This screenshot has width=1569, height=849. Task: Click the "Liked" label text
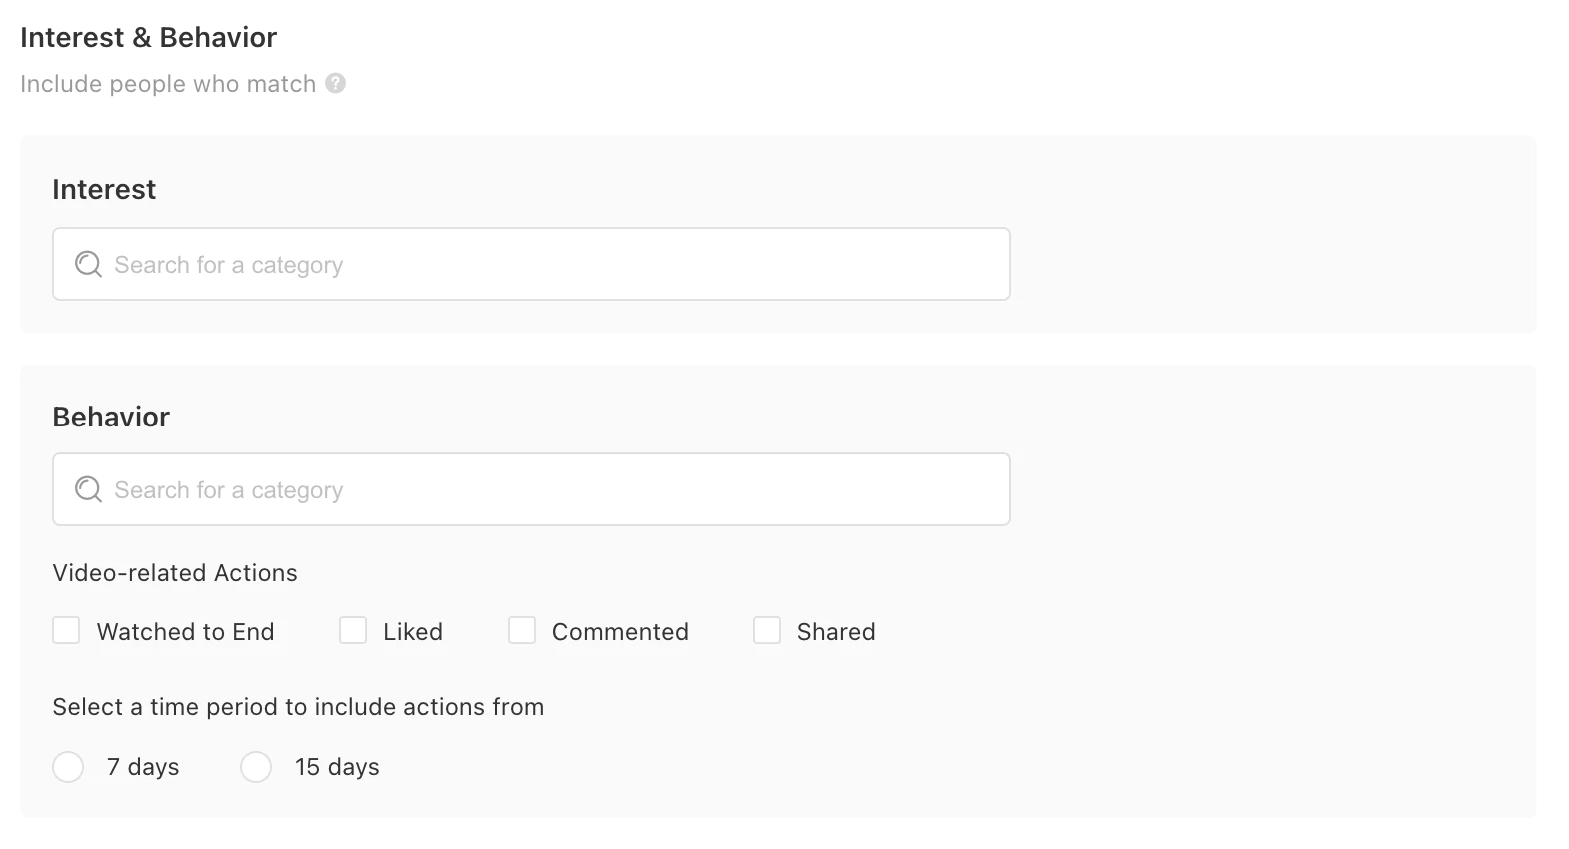[x=413, y=632]
